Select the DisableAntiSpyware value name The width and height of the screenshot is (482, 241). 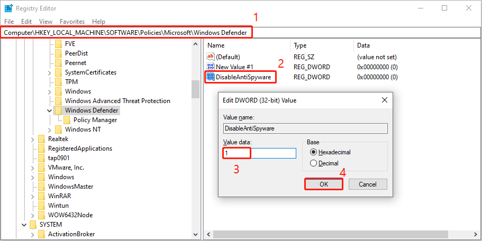(x=243, y=77)
